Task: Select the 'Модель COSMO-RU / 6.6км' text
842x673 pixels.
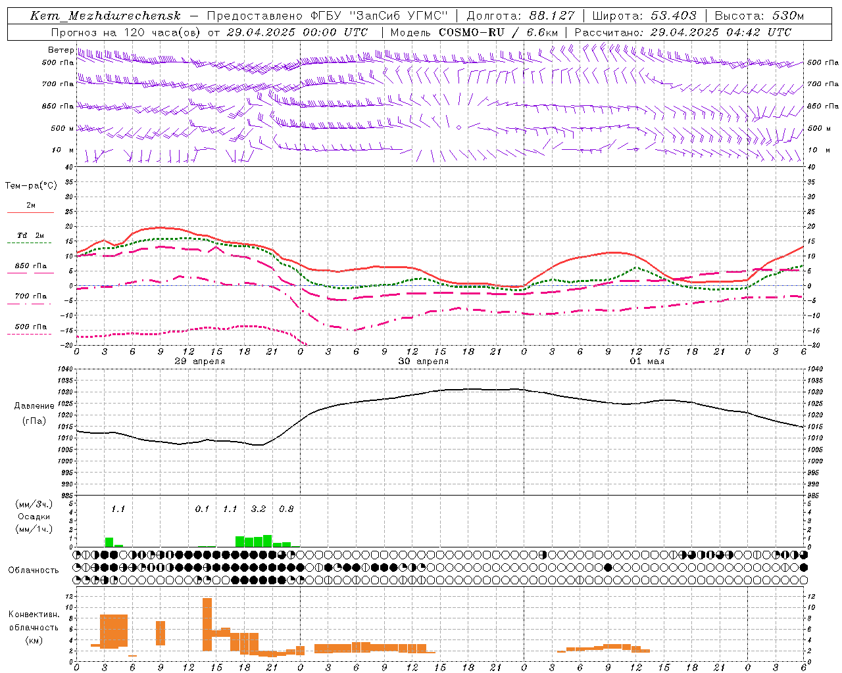Action: coord(474,32)
